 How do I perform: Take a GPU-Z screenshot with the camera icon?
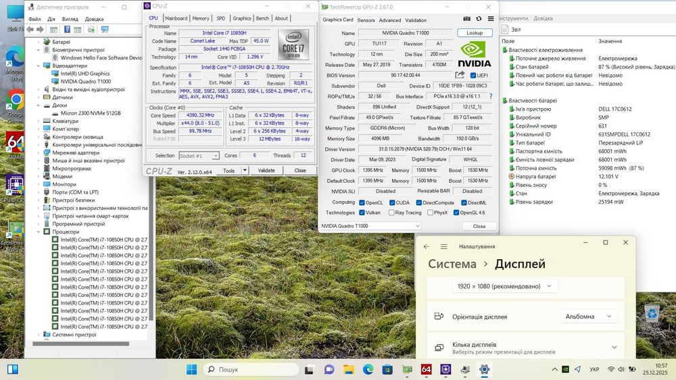[x=467, y=19]
